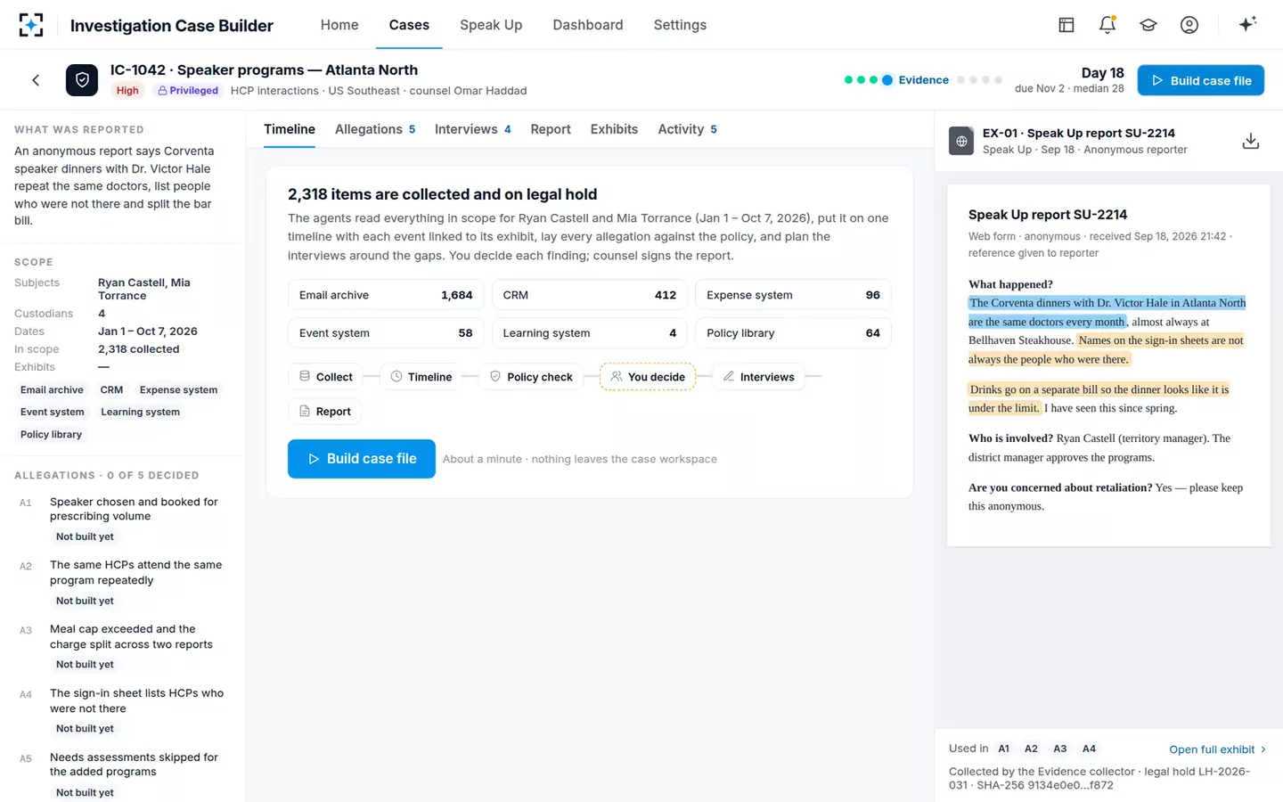Click the globe icon beside EX-01
This screenshot has height=802, width=1283.
click(961, 141)
